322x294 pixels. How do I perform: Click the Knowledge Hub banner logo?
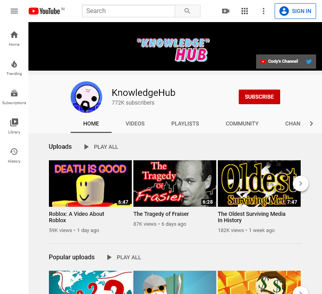click(x=173, y=50)
